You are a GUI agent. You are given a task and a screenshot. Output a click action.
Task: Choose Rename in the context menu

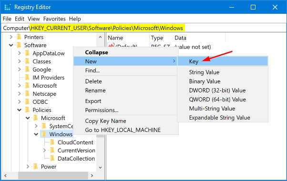[125, 90]
